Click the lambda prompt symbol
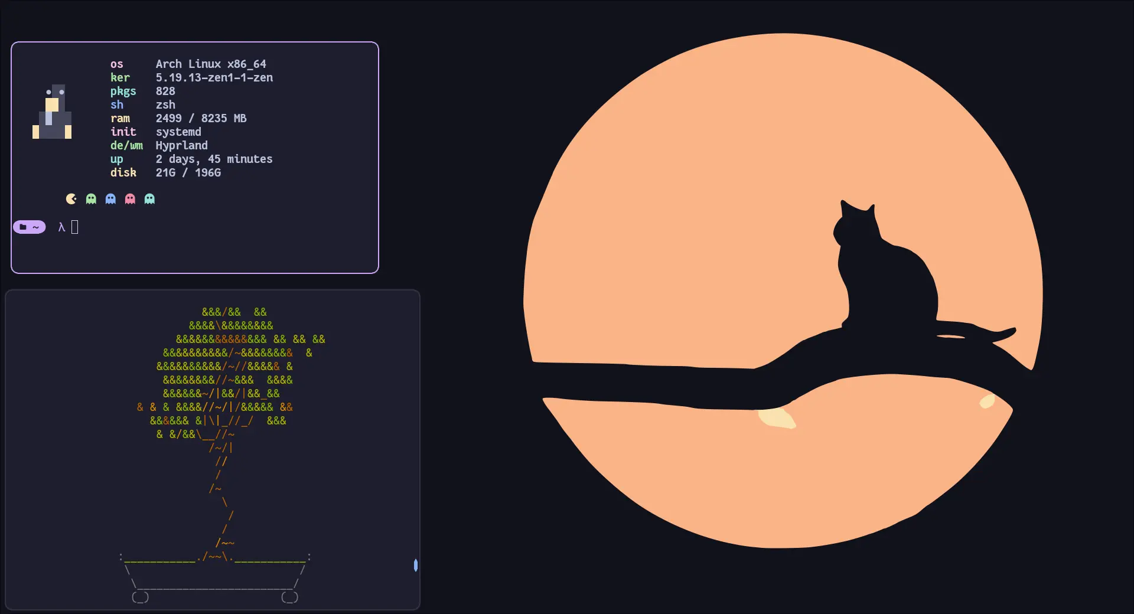This screenshot has width=1134, height=614. pyautogui.click(x=61, y=227)
